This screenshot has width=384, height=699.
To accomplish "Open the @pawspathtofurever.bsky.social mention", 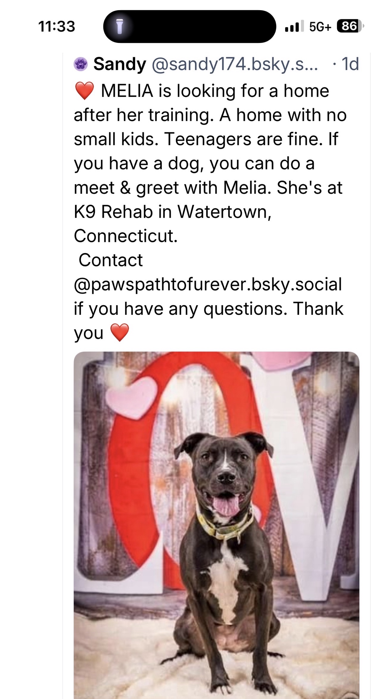I will pos(208,284).
